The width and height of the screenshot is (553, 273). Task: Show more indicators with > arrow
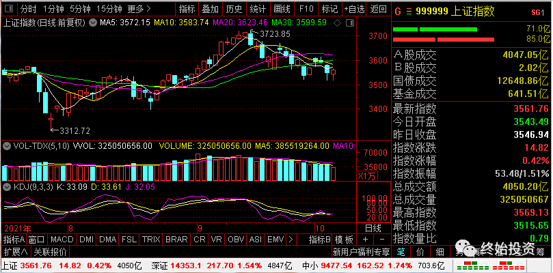click(x=291, y=240)
